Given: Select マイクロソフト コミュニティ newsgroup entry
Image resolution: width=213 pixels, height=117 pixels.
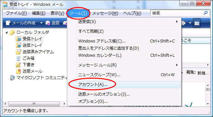Looking at the screenshot, I should [x=39, y=78].
